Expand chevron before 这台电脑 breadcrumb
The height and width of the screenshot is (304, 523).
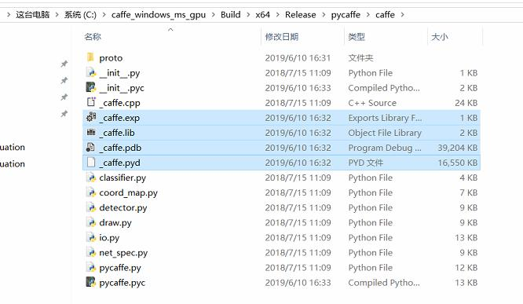9,15
